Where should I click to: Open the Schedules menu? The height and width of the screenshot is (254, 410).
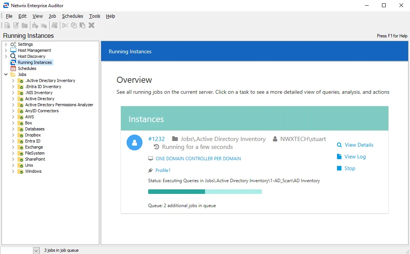[72, 16]
